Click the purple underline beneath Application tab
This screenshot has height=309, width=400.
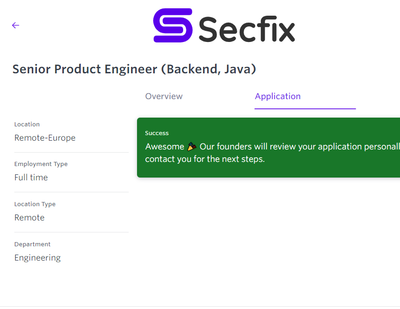[x=305, y=109]
